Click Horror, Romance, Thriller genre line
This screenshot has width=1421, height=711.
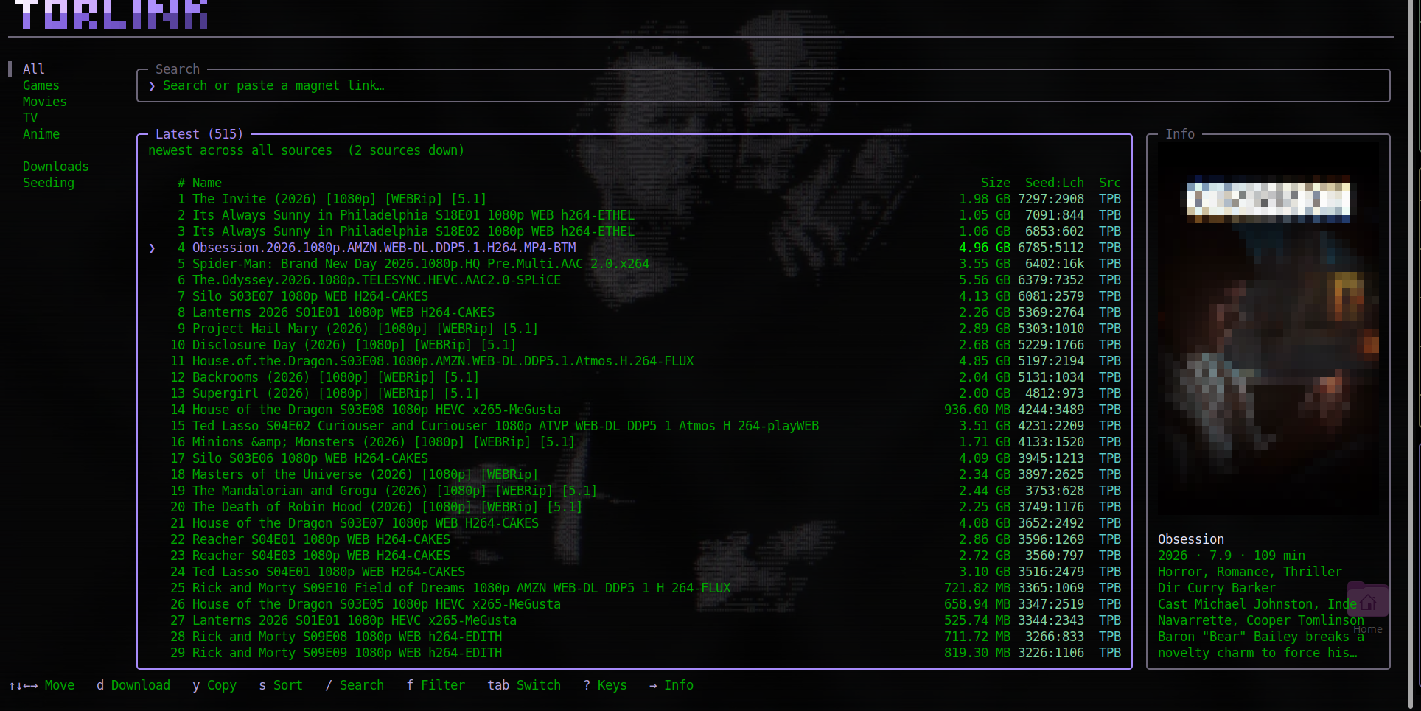[x=1250, y=572]
